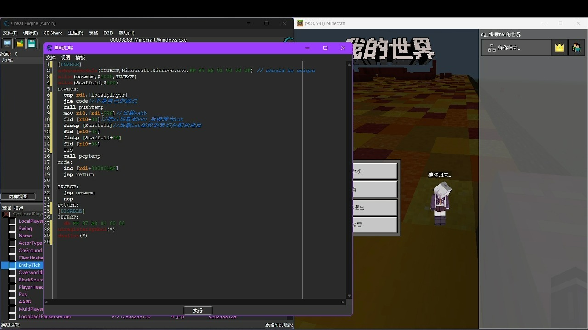
Task: Activate the EntityTick checkbox
Action: pyautogui.click(x=12, y=265)
